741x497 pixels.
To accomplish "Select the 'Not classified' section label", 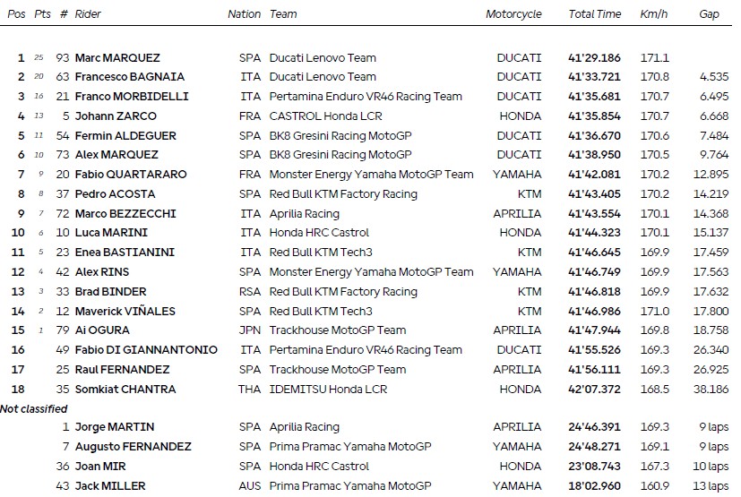I will coord(34,408).
